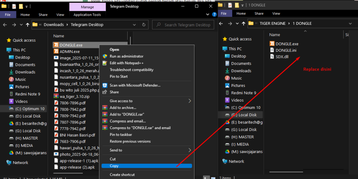
Task: Open the right address bar history dropdown
Action: (x=350, y=23)
